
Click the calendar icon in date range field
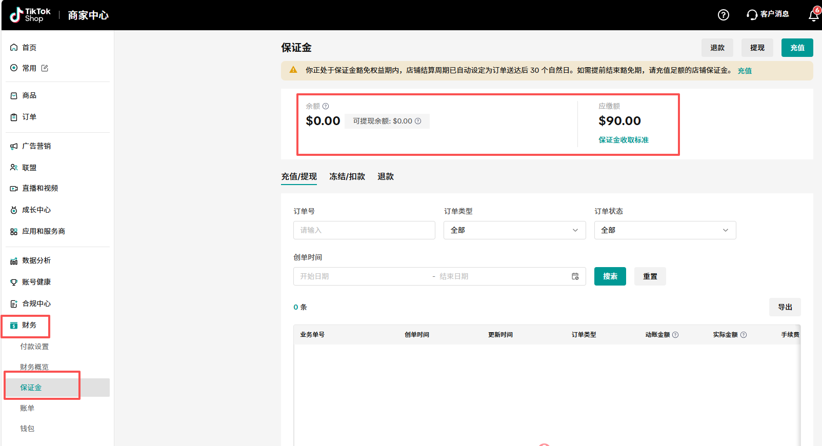point(575,276)
